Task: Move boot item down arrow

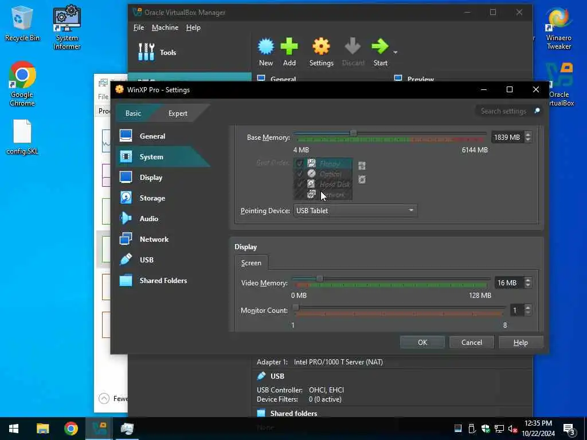Action: (362, 179)
